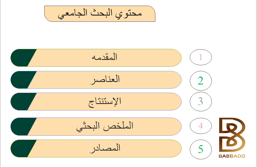
Task: Click dark green cap of الإستنتاج bar
Action: click(x=22, y=101)
